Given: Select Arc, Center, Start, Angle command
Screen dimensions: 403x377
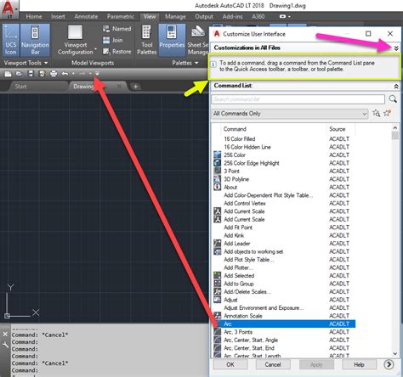Looking at the screenshot, I should (x=284, y=340).
